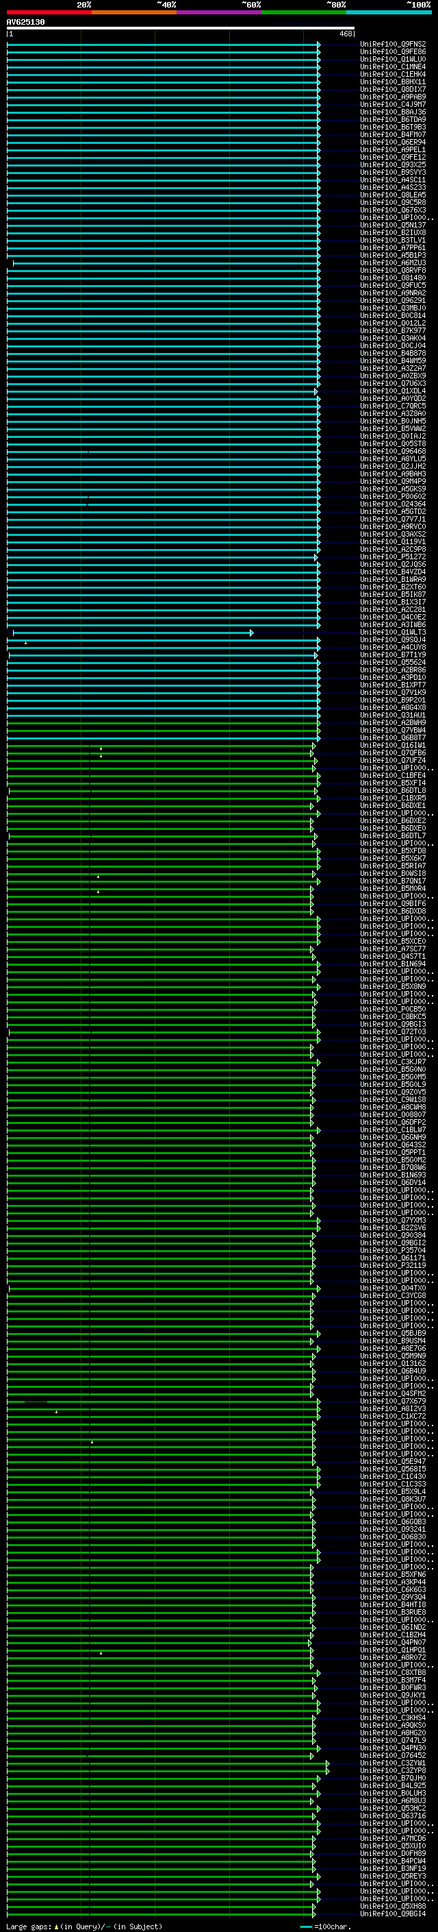This screenshot has width=438, height=1932.
Task: Select the UniRef100_Q16IW1 label
Action: click(393, 746)
